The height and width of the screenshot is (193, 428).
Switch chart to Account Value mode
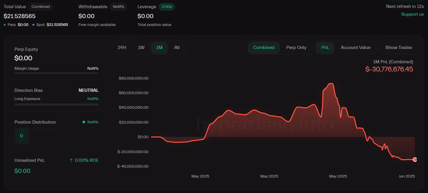(x=355, y=47)
